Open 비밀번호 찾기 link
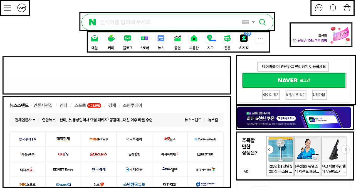The height and width of the screenshot is (188, 356). tap(296, 95)
